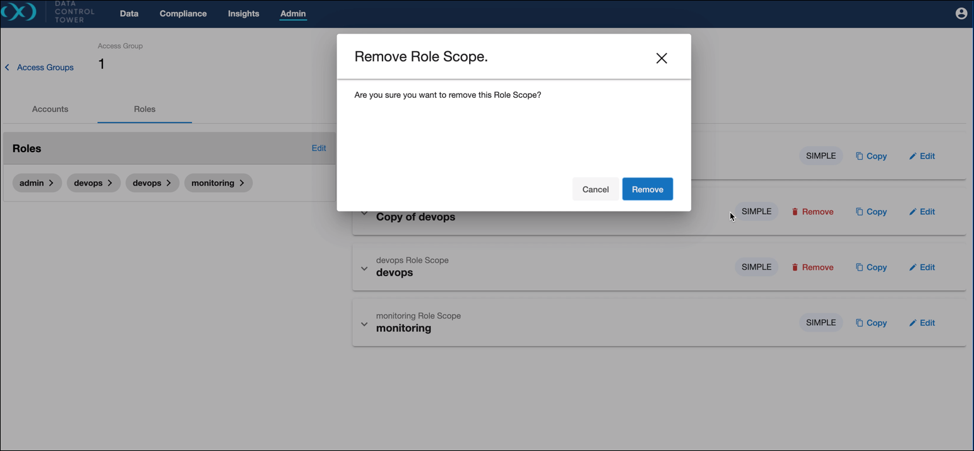Cancel the role scope removal
This screenshot has height=451, width=974.
pyautogui.click(x=595, y=189)
